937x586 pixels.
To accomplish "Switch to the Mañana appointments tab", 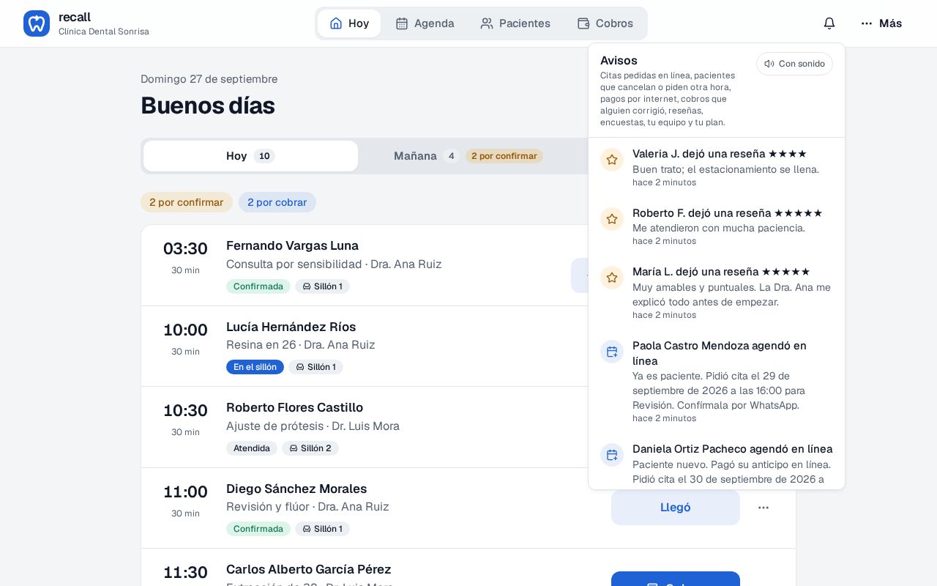I will click(468, 156).
